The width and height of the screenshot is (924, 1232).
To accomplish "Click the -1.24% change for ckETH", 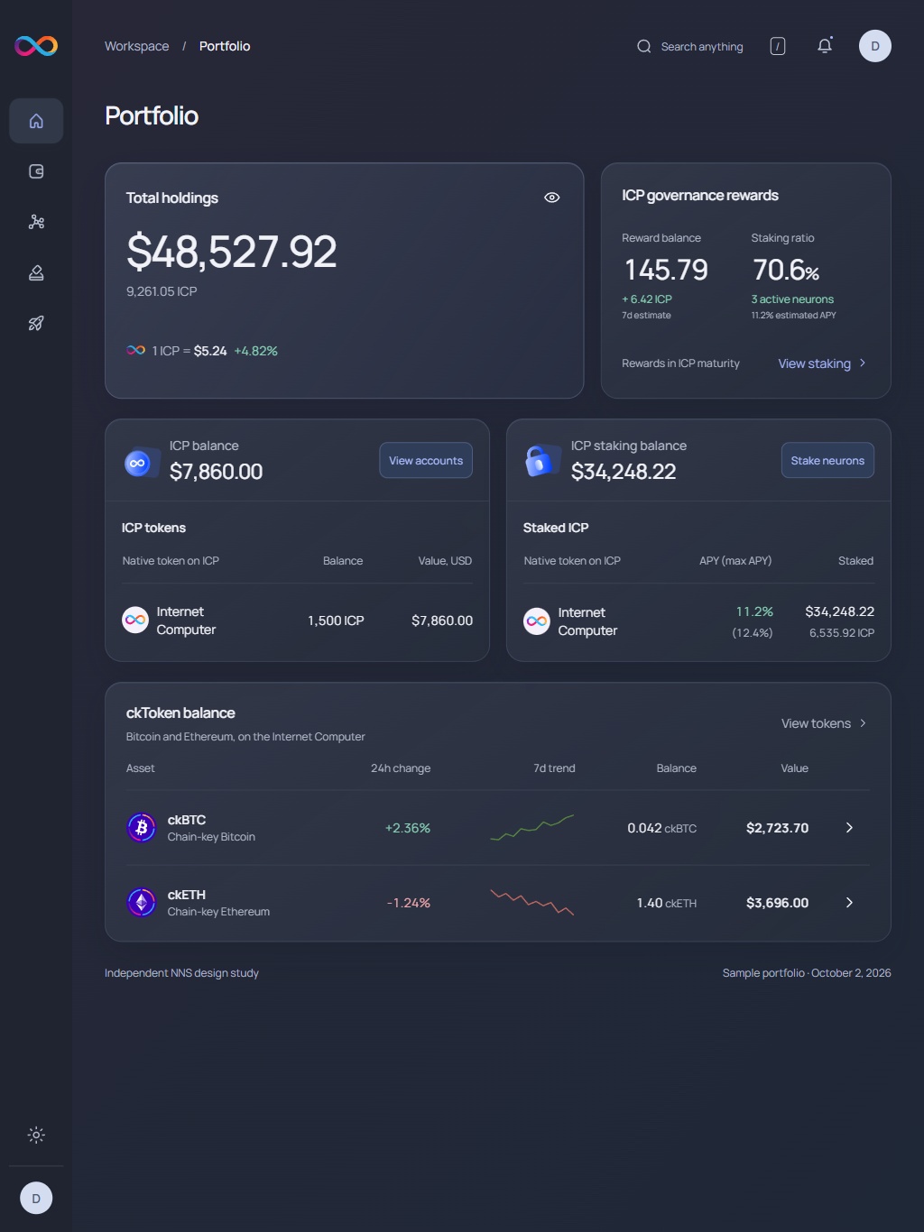I will [409, 903].
